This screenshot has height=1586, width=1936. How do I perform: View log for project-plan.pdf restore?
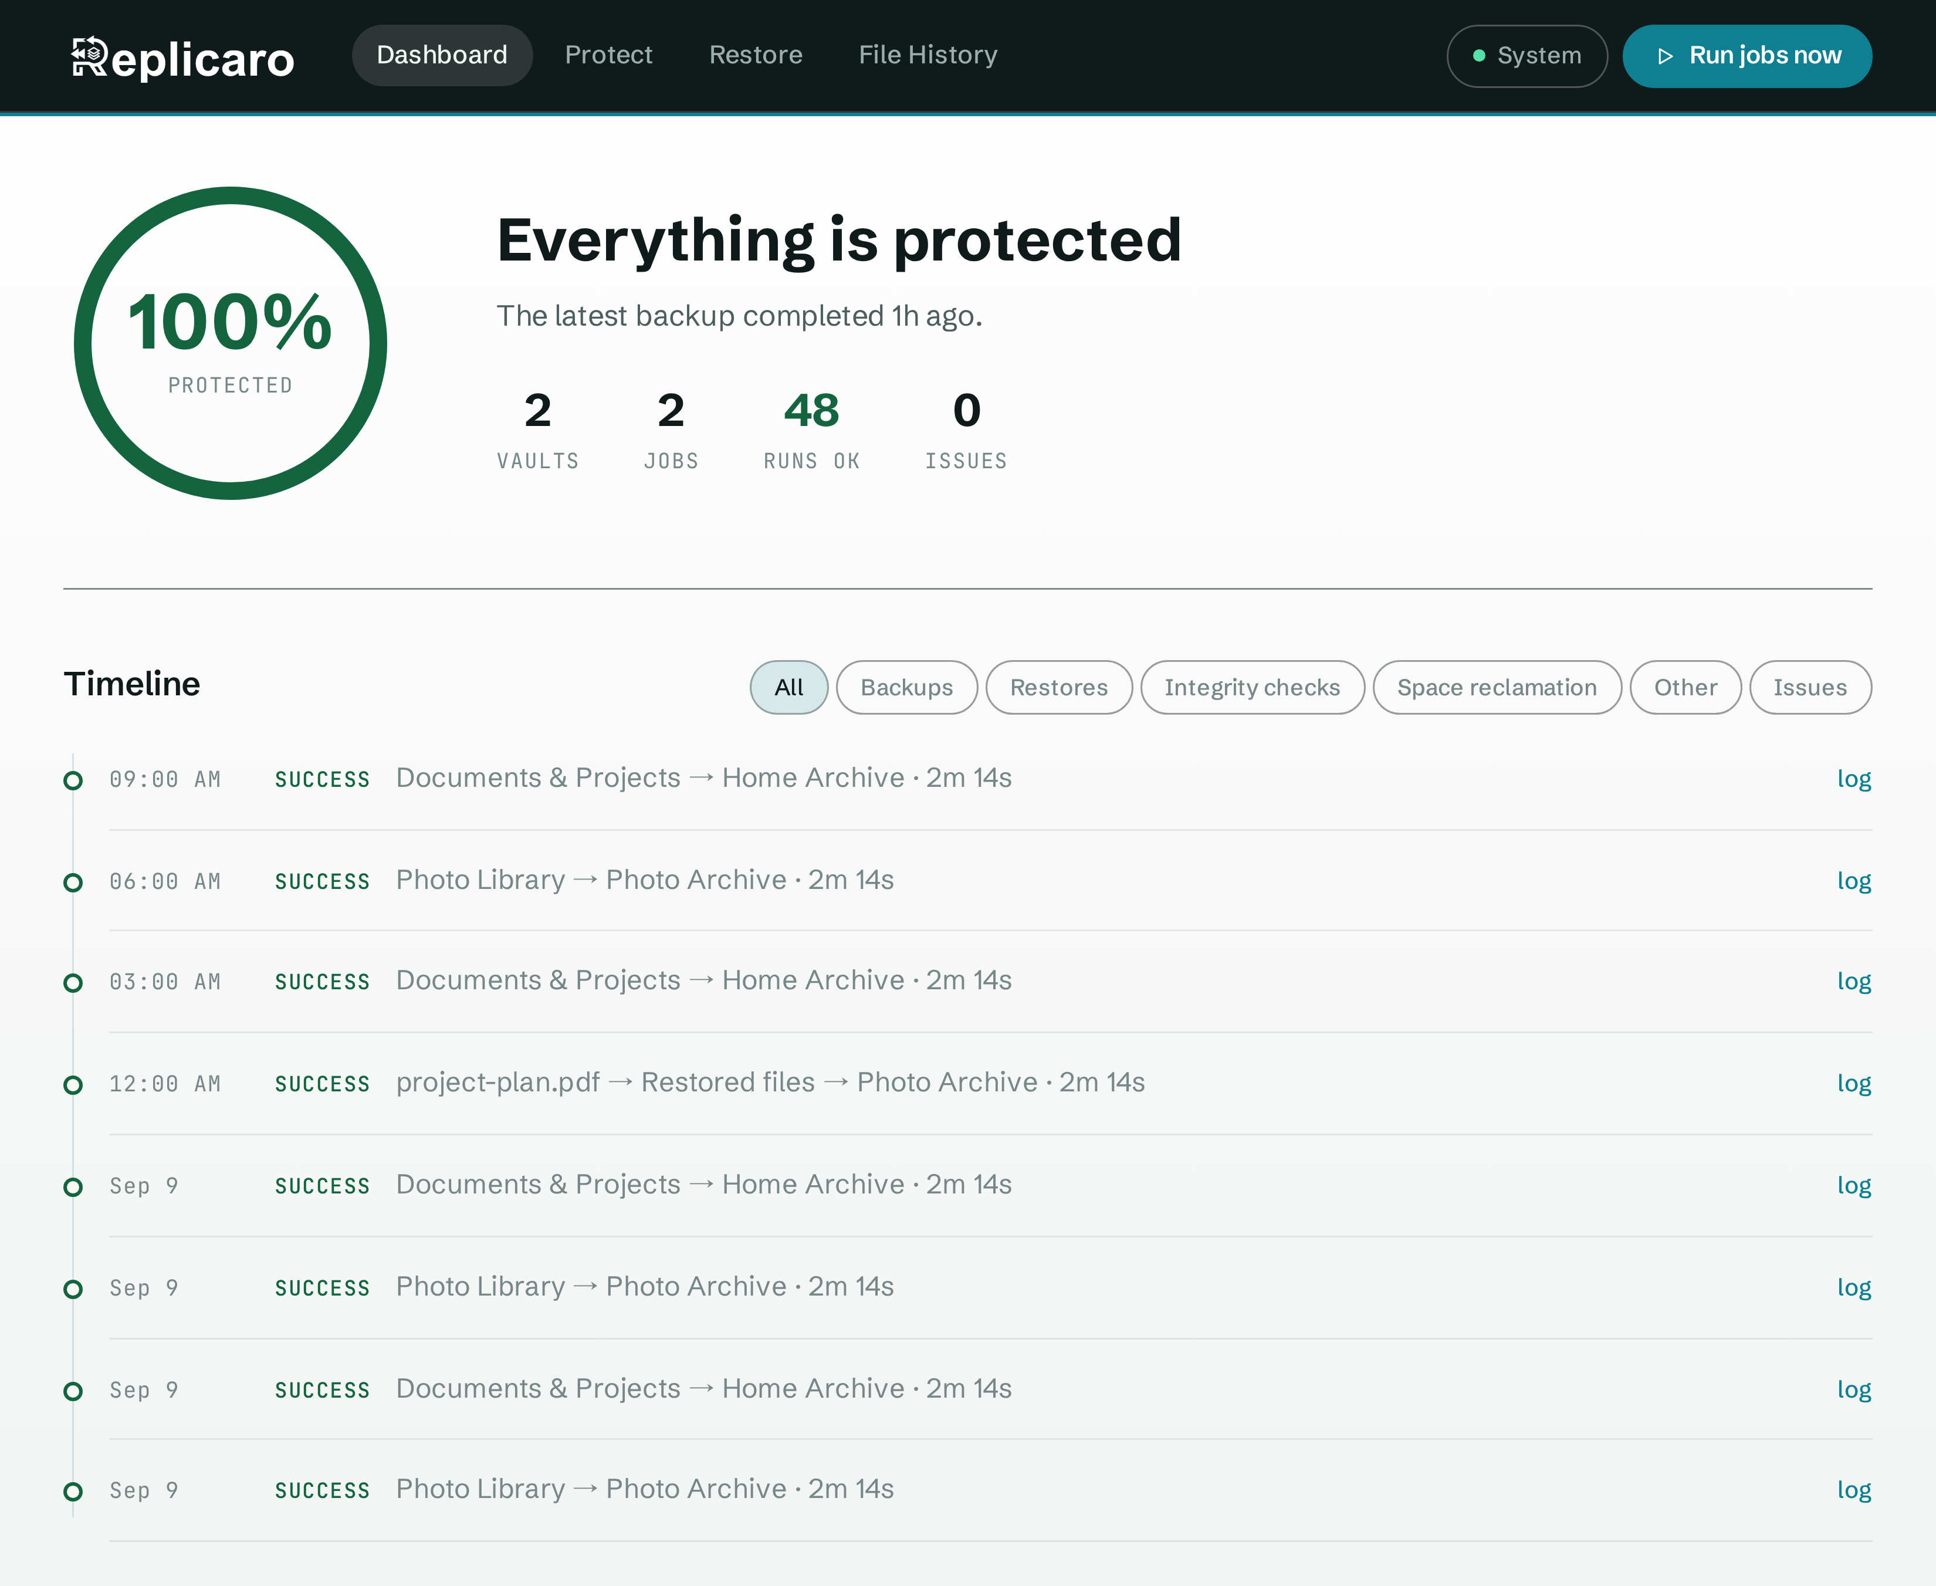pos(1854,1084)
